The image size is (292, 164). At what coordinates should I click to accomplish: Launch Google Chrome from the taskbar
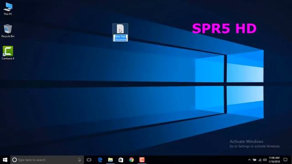click(131, 160)
